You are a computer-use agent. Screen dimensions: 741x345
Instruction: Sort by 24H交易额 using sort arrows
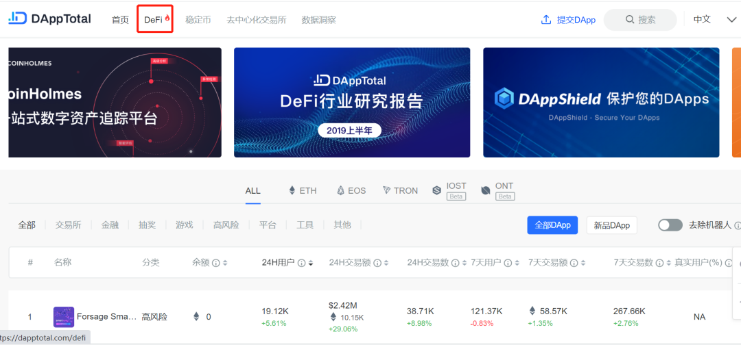pos(386,263)
